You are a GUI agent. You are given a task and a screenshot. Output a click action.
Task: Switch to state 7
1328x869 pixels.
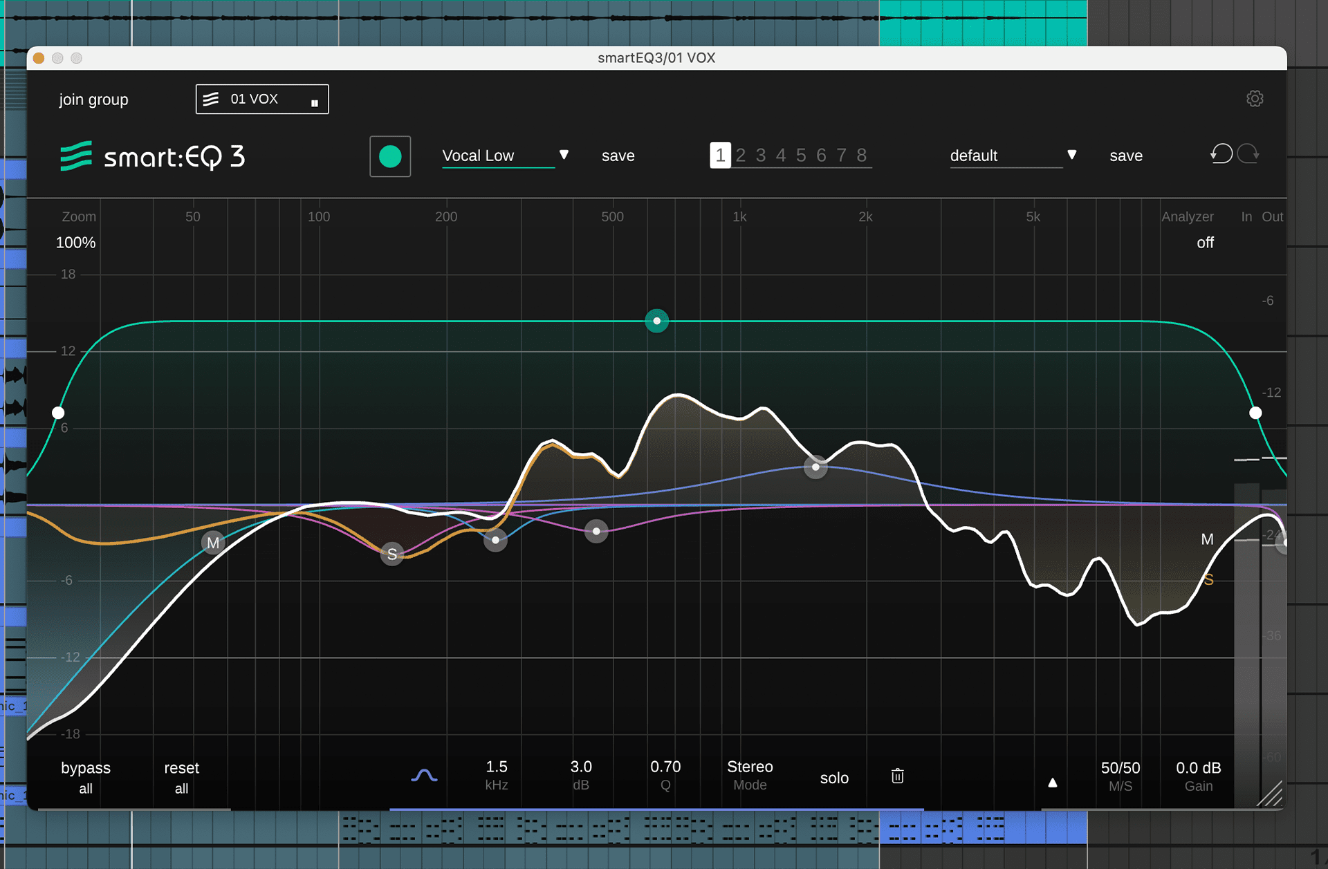842,156
